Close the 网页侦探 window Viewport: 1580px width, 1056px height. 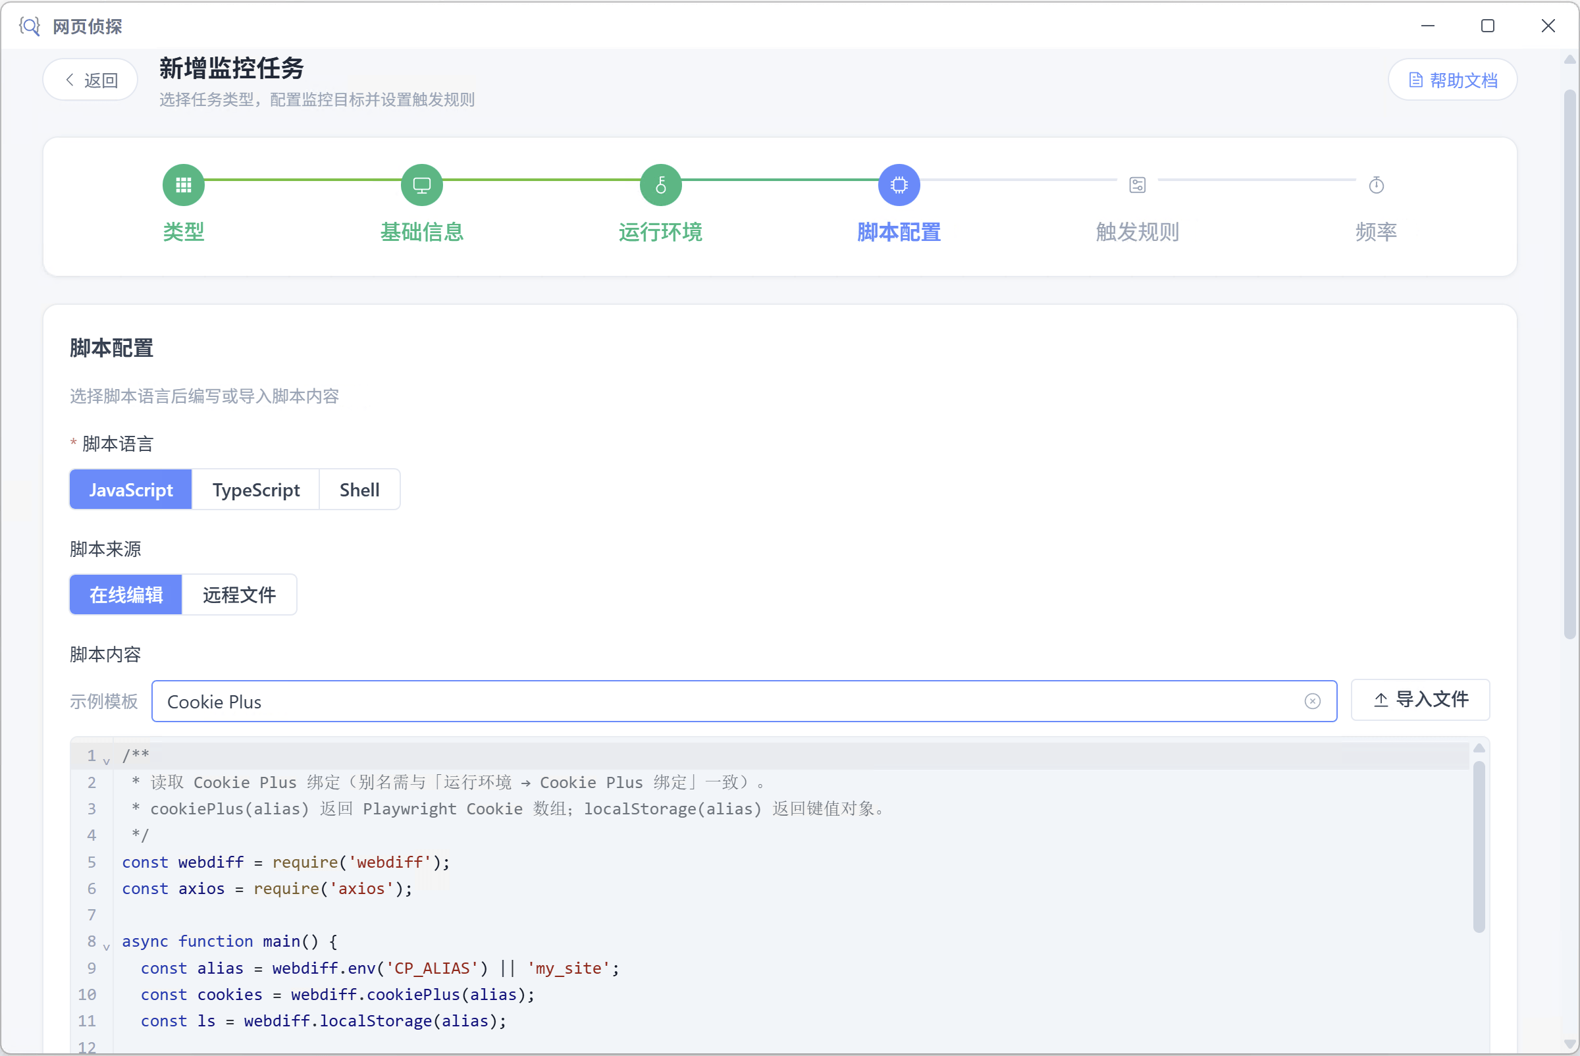pyautogui.click(x=1548, y=26)
